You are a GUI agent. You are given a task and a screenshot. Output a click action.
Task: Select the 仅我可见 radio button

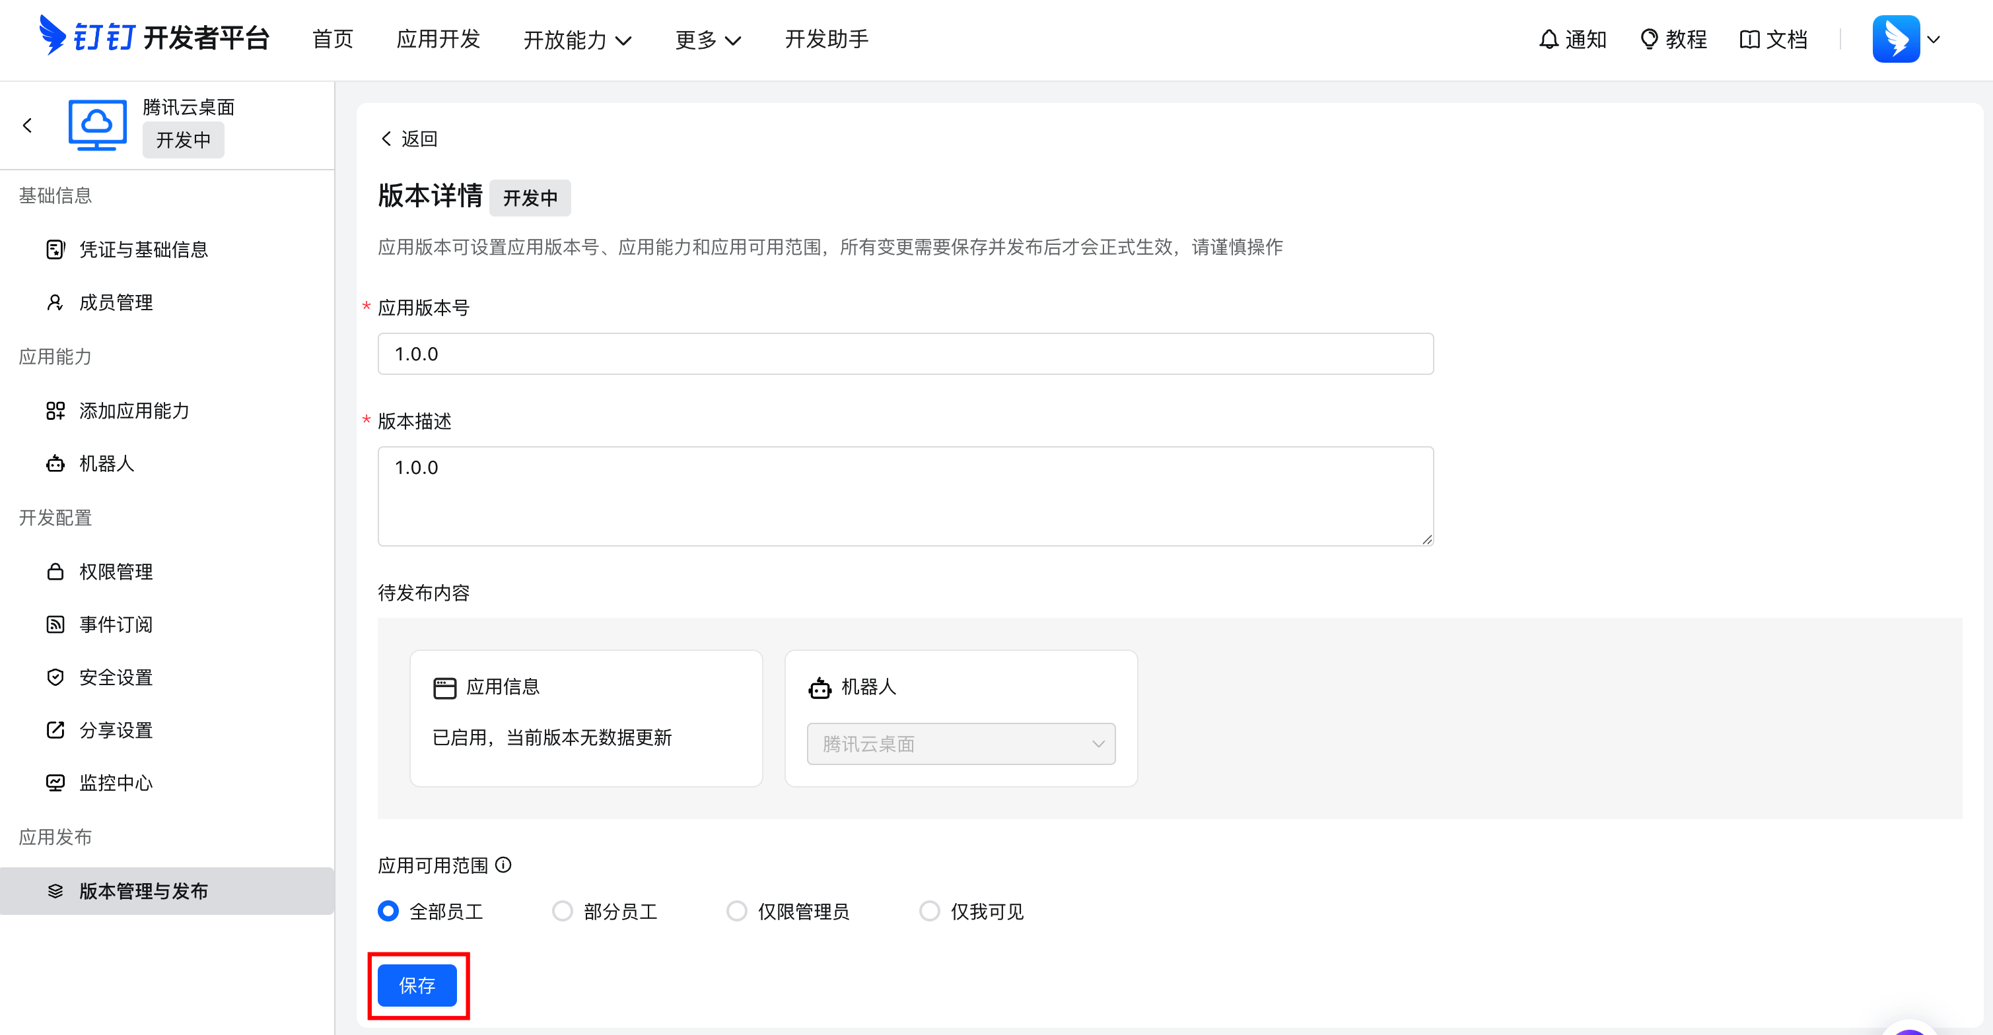[x=929, y=911]
